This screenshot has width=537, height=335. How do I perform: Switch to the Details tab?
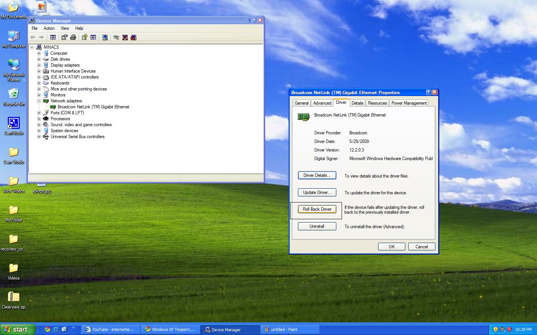[x=357, y=103]
